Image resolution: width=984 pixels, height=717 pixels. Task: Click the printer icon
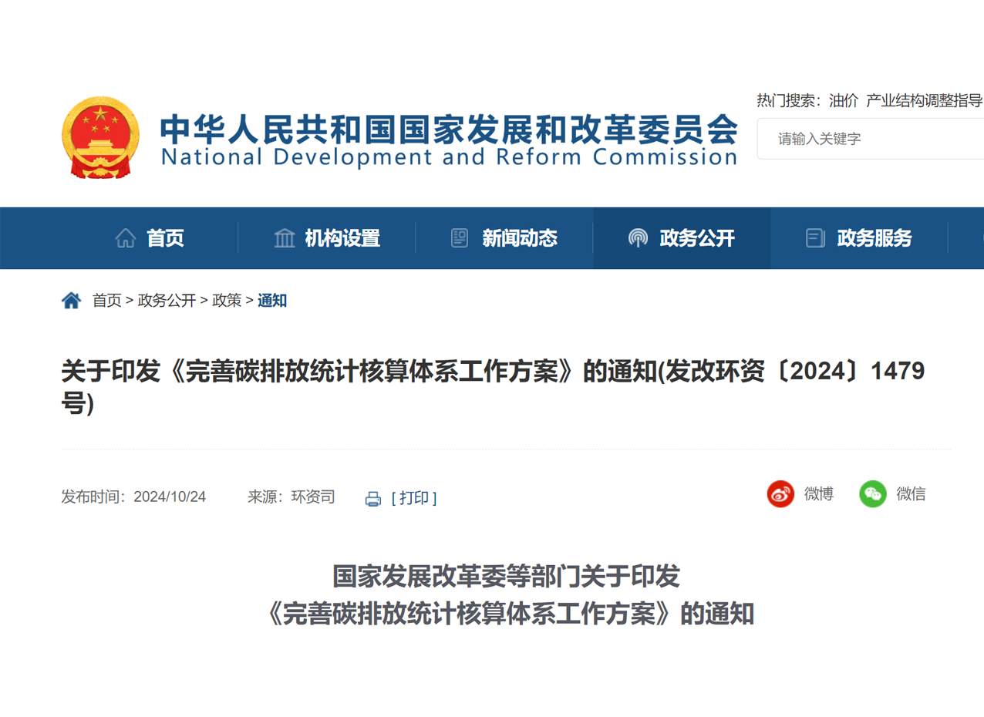tap(373, 499)
